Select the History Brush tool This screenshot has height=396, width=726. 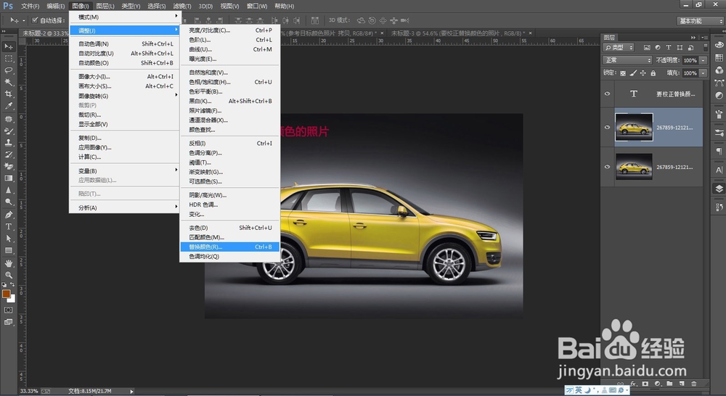8,154
